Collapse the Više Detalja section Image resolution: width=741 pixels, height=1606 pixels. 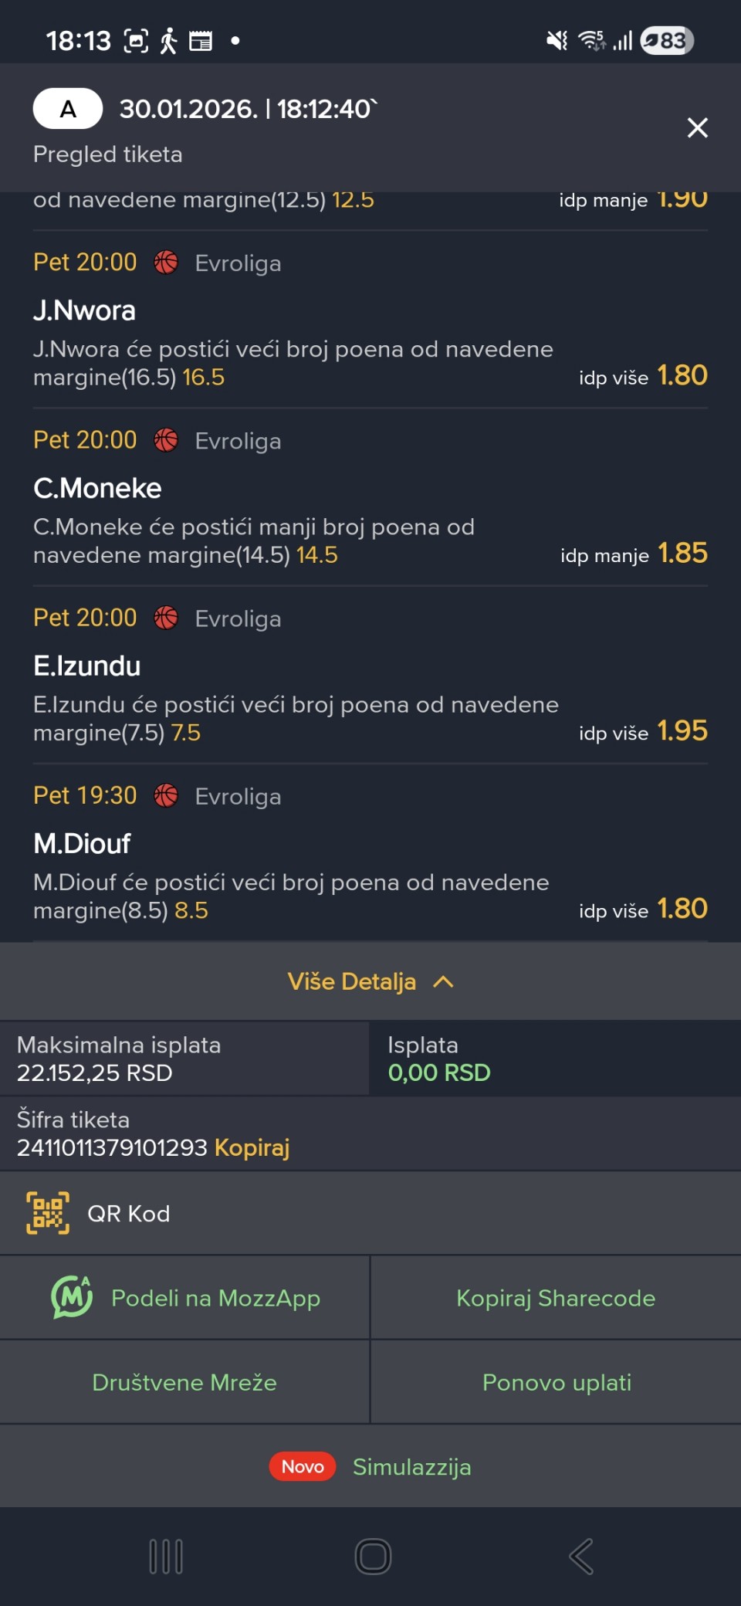(352, 981)
